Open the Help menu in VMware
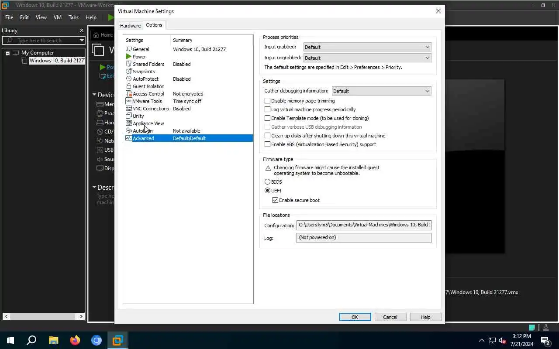 tap(91, 17)
